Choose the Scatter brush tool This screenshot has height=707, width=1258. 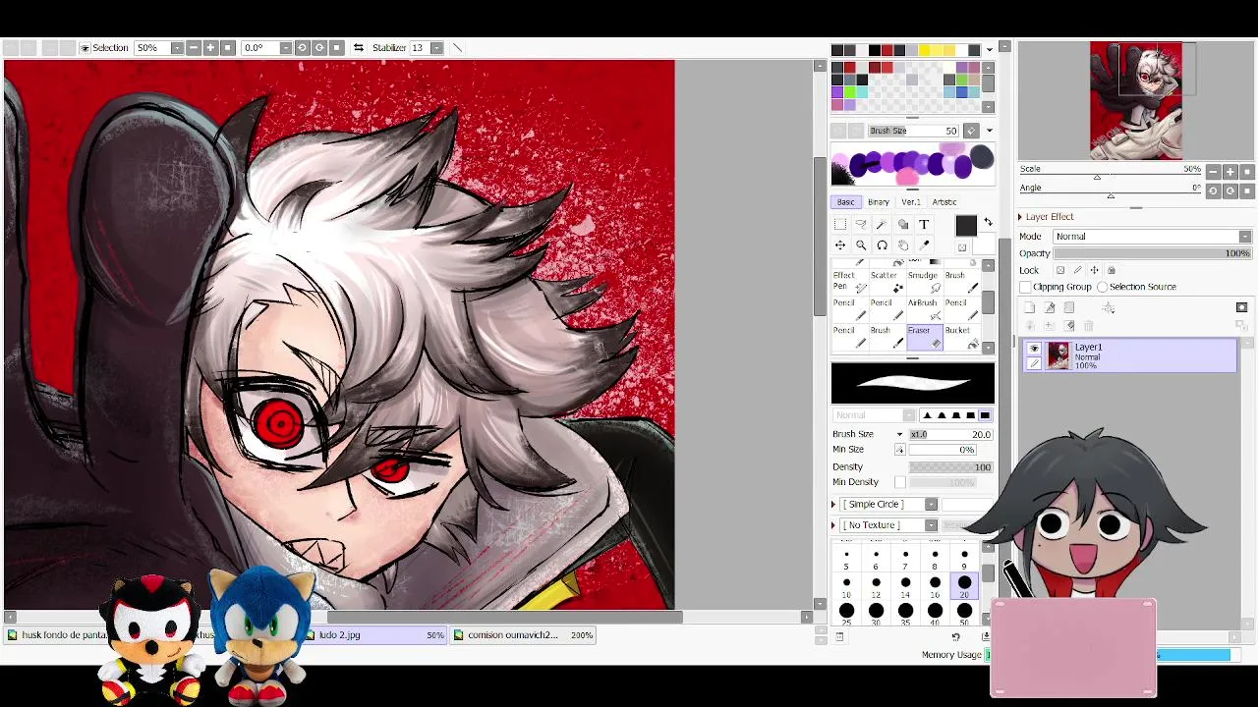click(887, 281)
